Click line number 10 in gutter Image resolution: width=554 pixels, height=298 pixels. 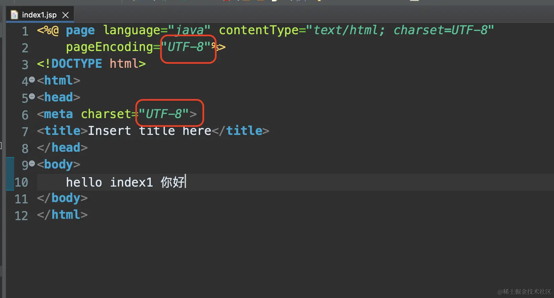coord(21,182)
